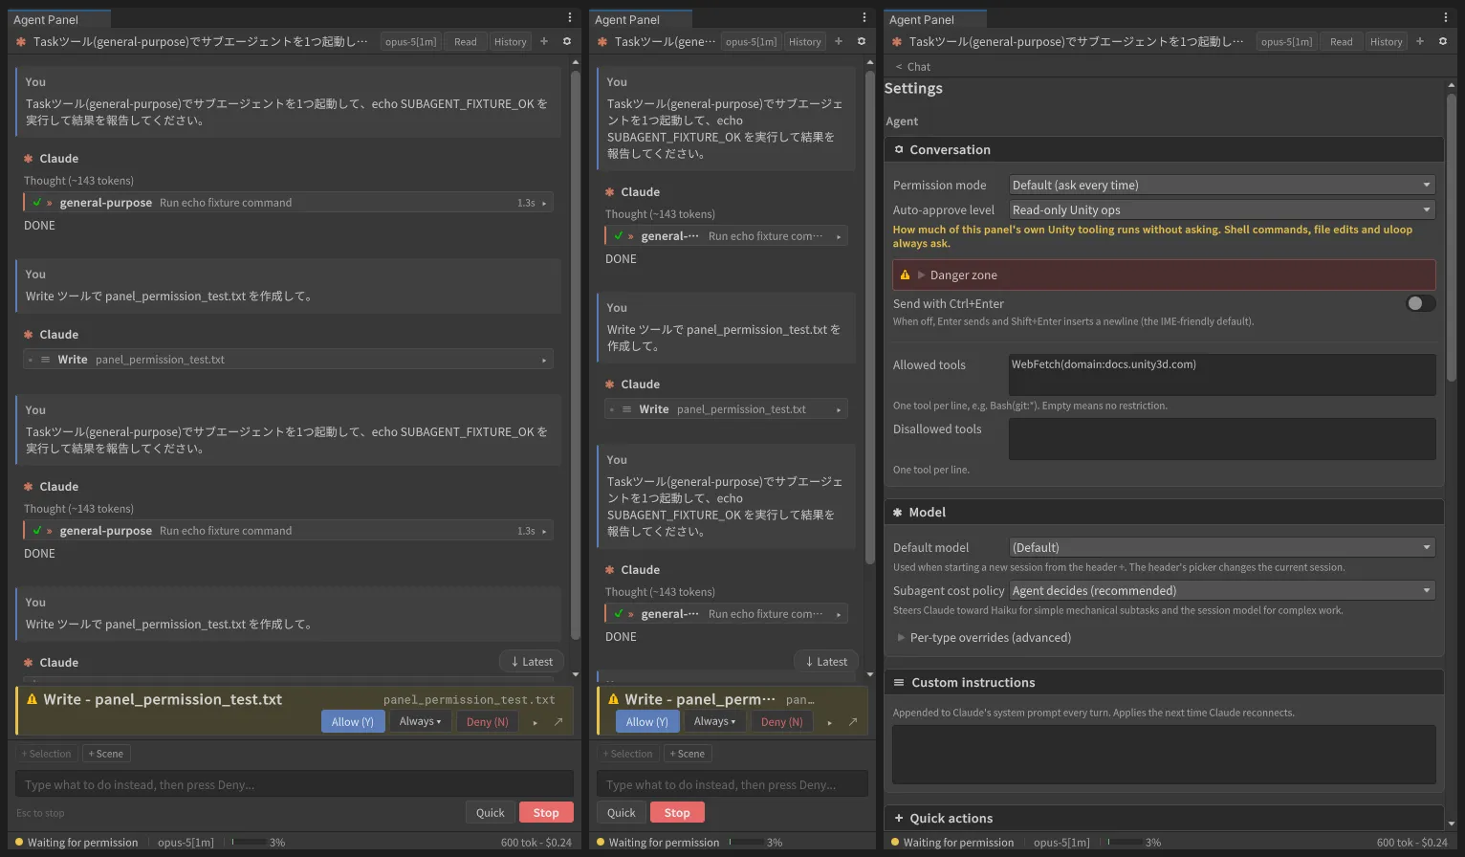This screenshot has height=857, width=1465.
Task: Click the plus icon in right panel header
Action: tap(1420, 41)
